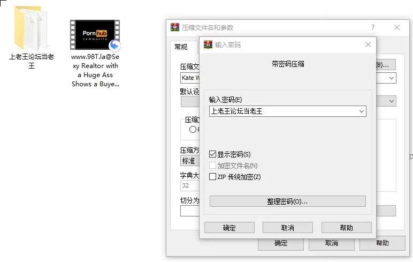Click 确定 in the 压缩文件名和参数 window

(281, 244)
